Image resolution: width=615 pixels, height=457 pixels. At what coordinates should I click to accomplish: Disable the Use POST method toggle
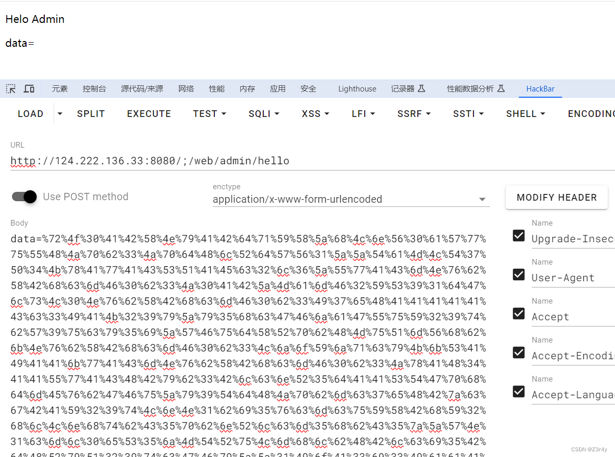24,197
